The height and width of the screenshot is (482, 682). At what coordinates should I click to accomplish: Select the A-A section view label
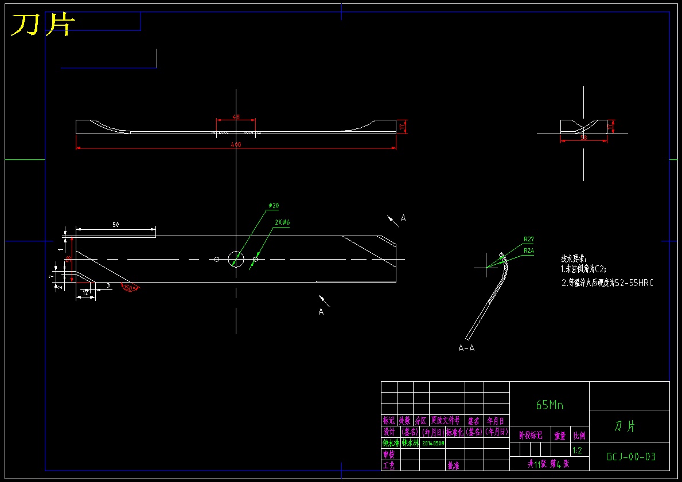[x=466, y=348]
